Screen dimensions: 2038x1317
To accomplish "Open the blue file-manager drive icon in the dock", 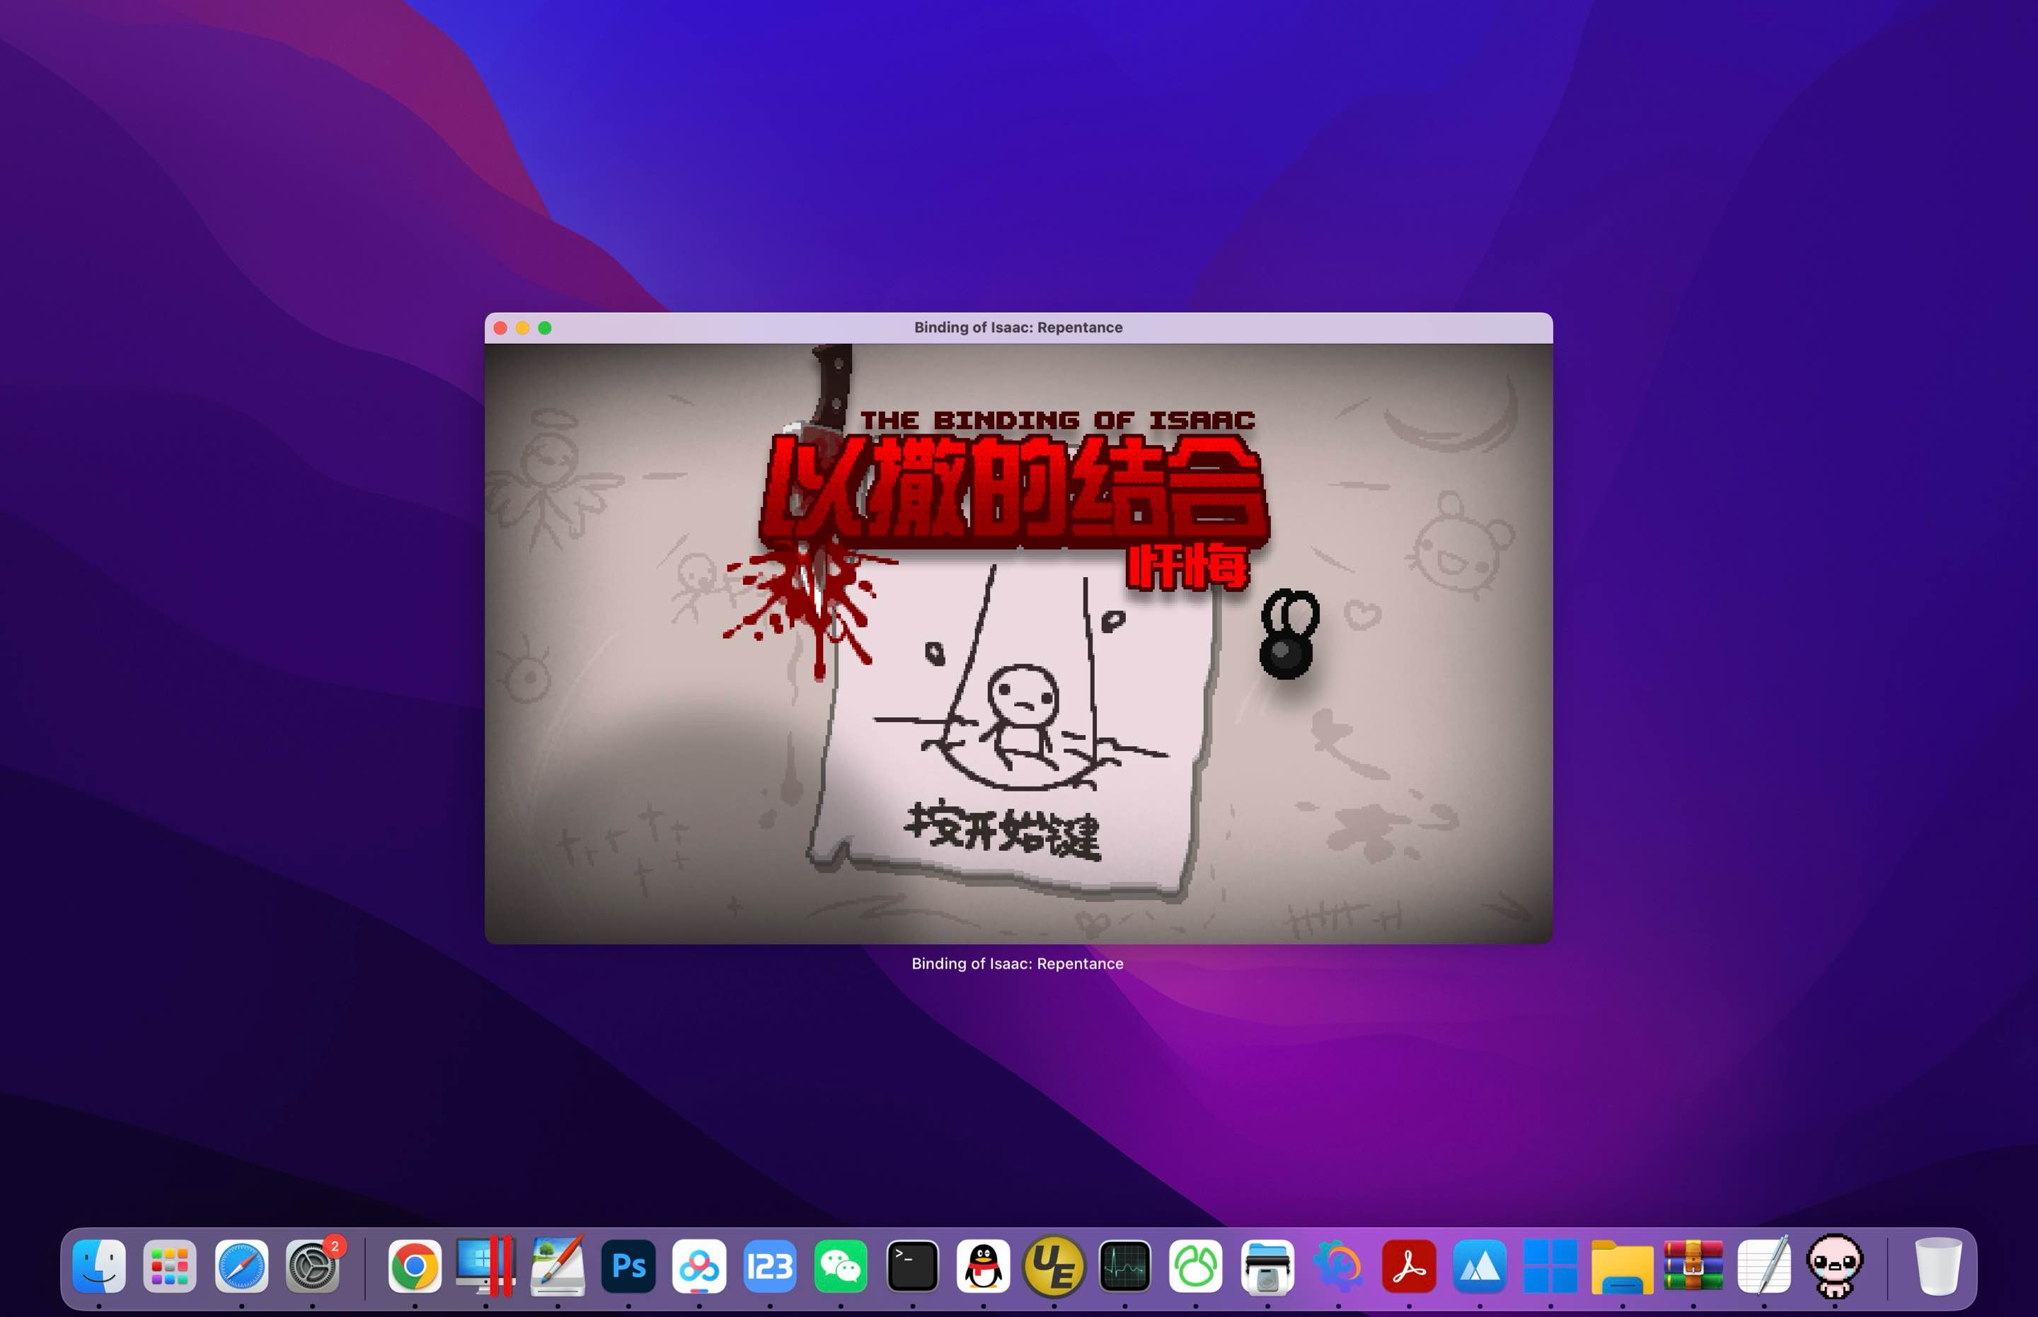I will coord(1267,1265).
